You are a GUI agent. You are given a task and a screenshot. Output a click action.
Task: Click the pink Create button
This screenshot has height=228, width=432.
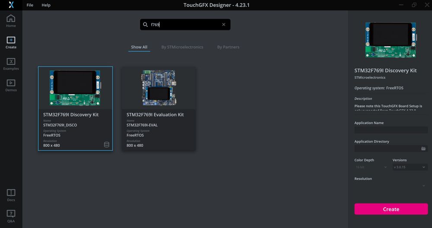point(391,209)
